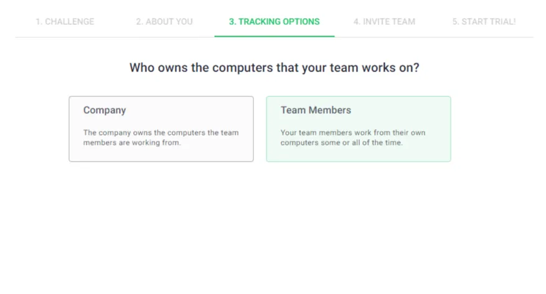Click the "ABOUT YOU" label in the wizard header
Viewport: 546px width, 294px height.
(x=169, y=22)
